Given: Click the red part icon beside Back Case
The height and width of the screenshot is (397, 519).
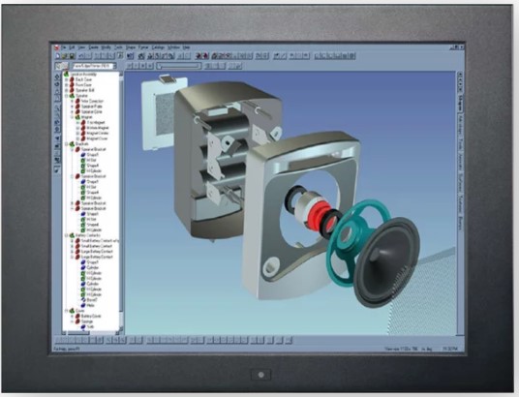Looking at the screenshot, I should 72,79.
